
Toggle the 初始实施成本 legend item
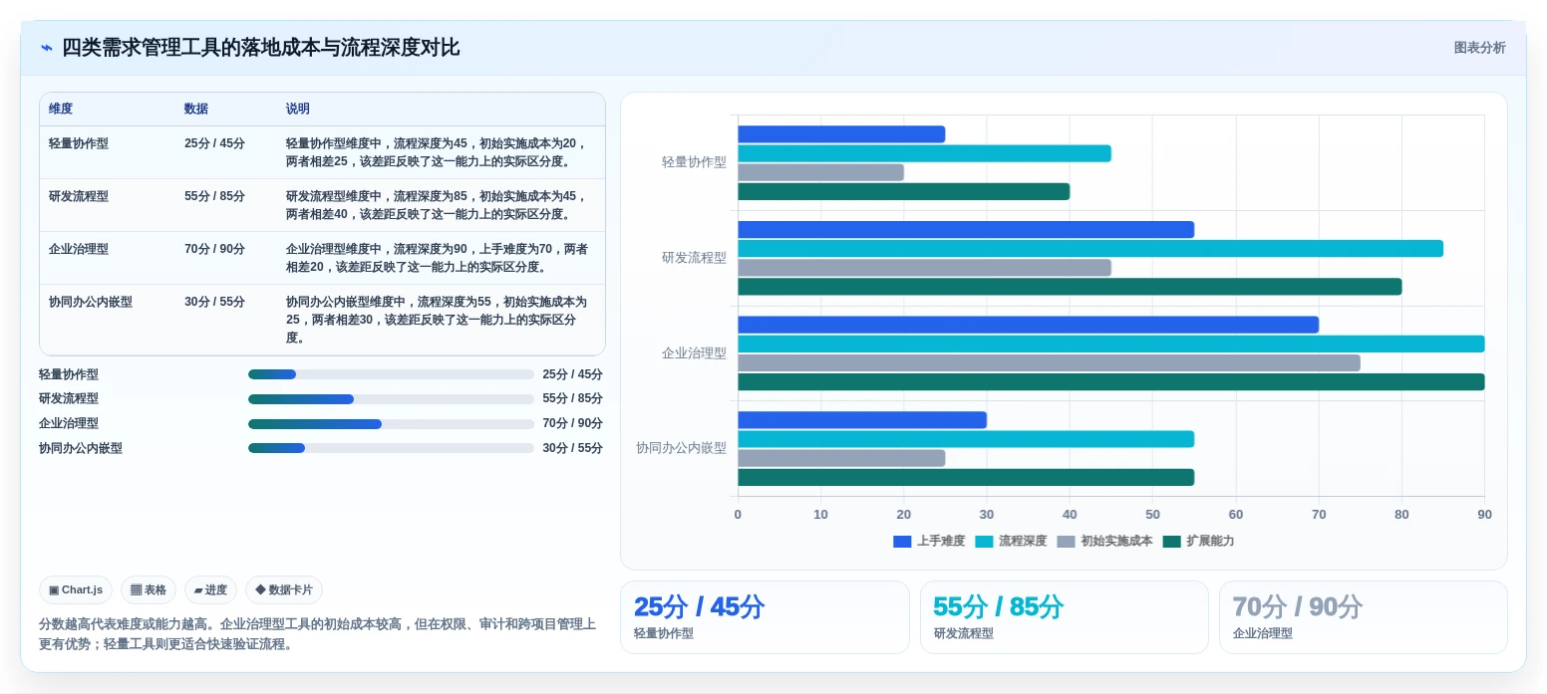pyautogui.click(x=1104, y=541)
